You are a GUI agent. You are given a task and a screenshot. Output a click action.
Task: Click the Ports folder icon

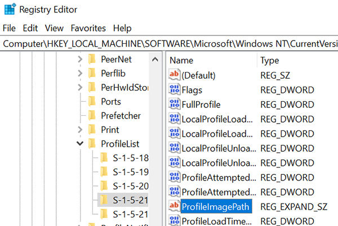92,101
